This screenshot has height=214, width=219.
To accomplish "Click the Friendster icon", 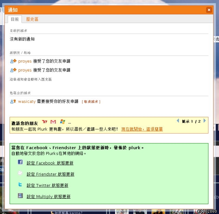I will tap(20, 173).
